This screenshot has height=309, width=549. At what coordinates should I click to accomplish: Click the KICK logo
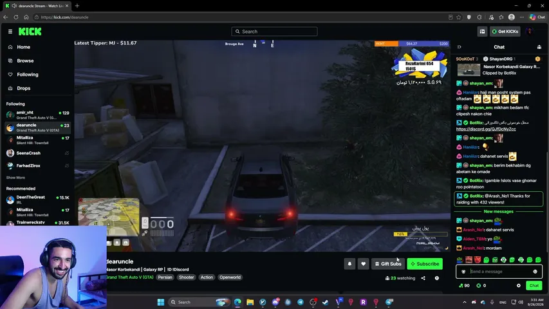pos(30,32)
